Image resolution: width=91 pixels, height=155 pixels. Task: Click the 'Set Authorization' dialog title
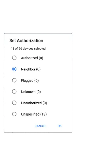coord(26,41)
